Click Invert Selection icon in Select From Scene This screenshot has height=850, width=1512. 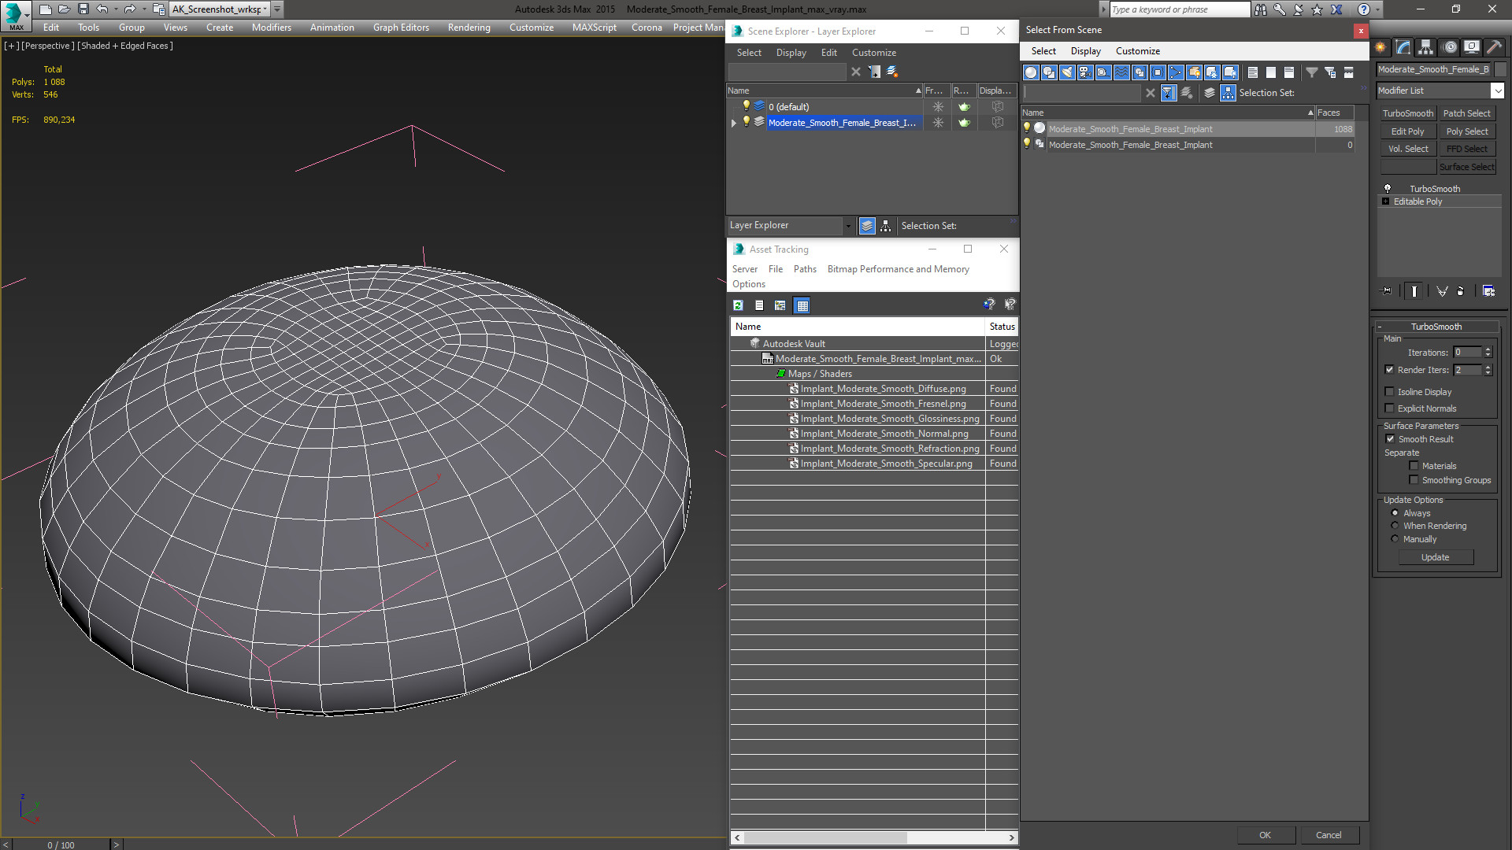pos(1289,72)
